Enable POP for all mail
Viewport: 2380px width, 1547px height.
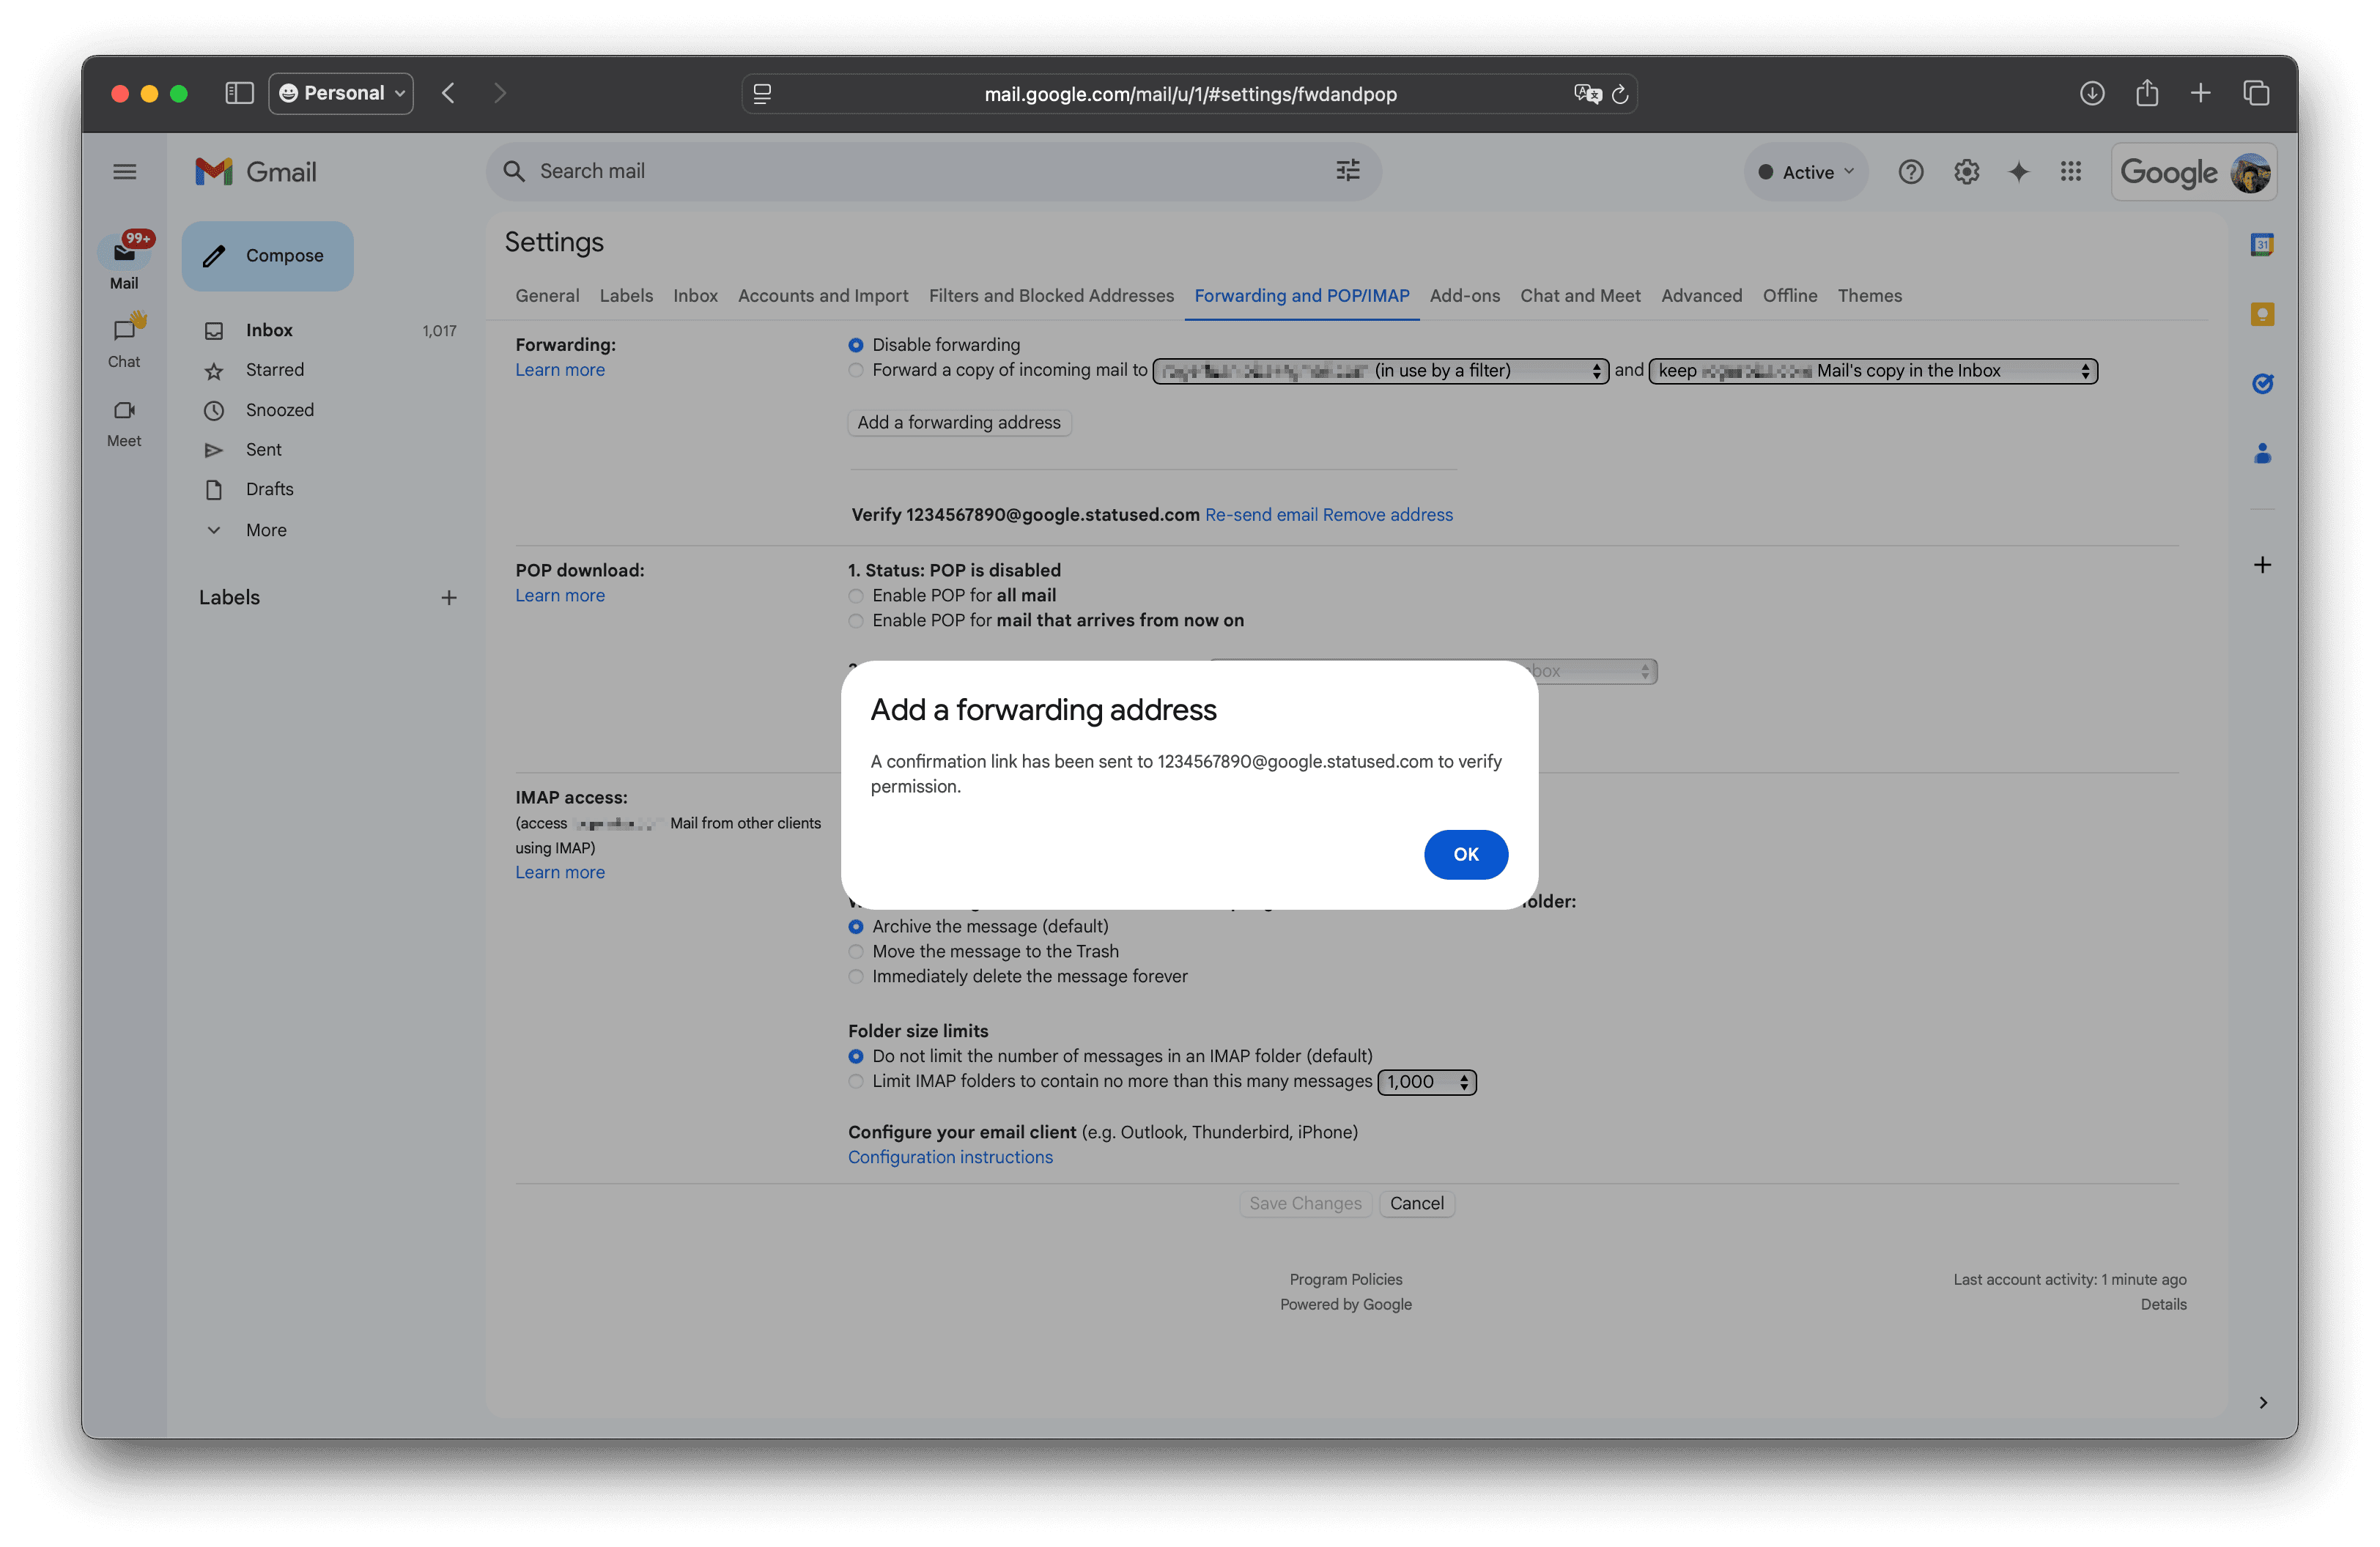[x=856, y=596]
